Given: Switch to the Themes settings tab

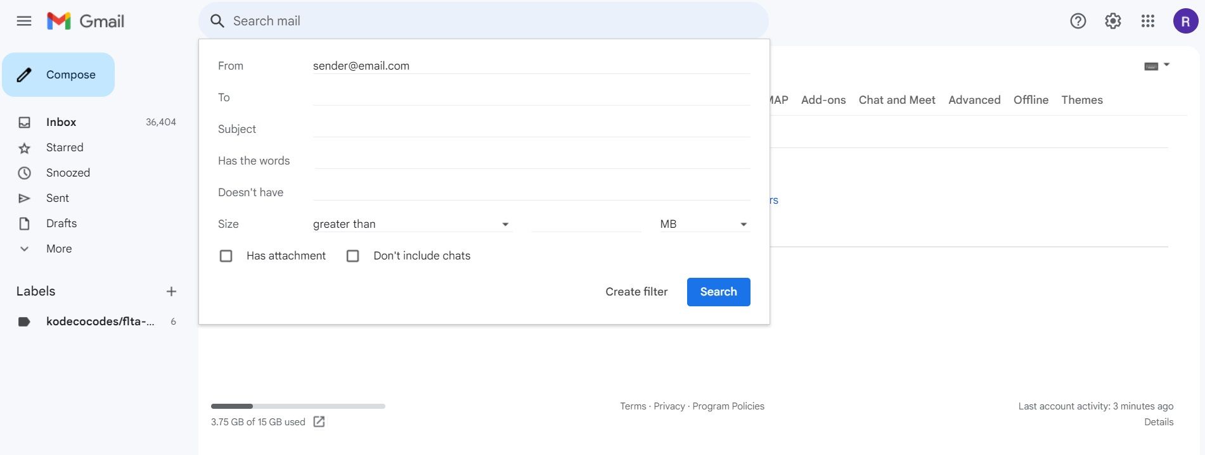Looking at the screenshot, I should pos(1081,100).
